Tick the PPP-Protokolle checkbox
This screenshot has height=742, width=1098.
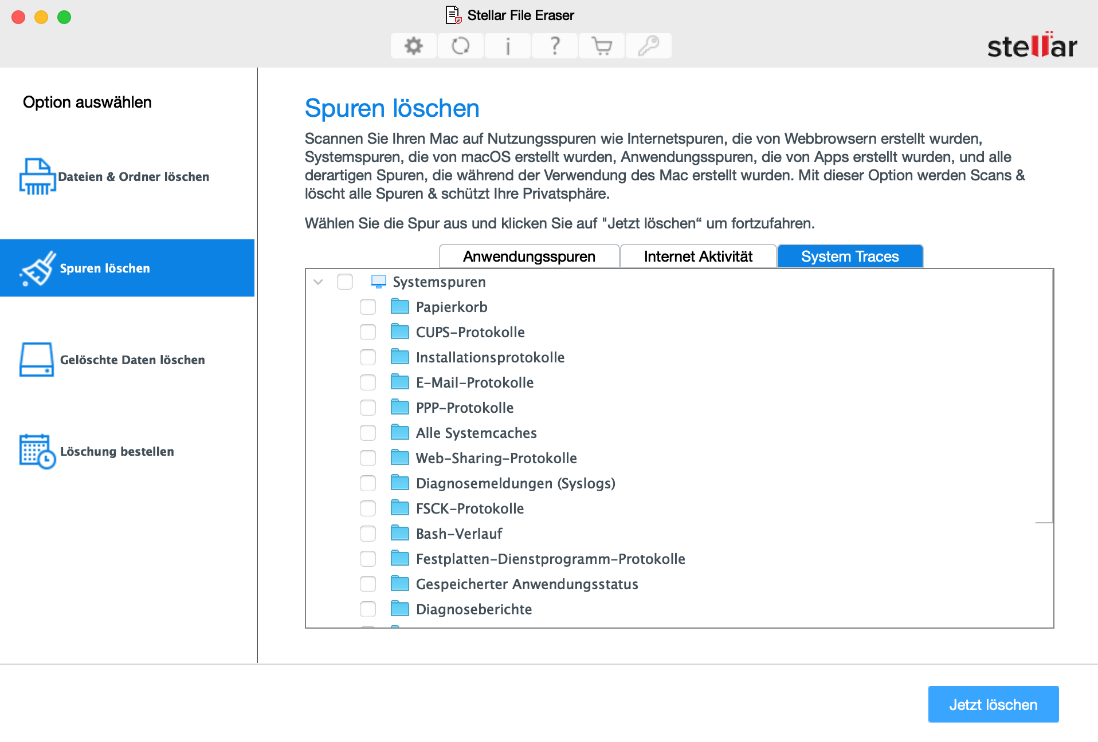368,408
